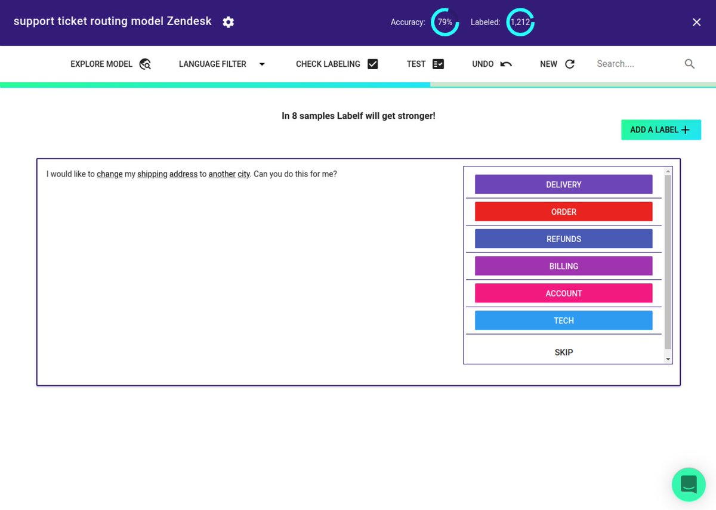Click the search magnifier icon
This screenshot has height=510, width=716.
point(690,64)
